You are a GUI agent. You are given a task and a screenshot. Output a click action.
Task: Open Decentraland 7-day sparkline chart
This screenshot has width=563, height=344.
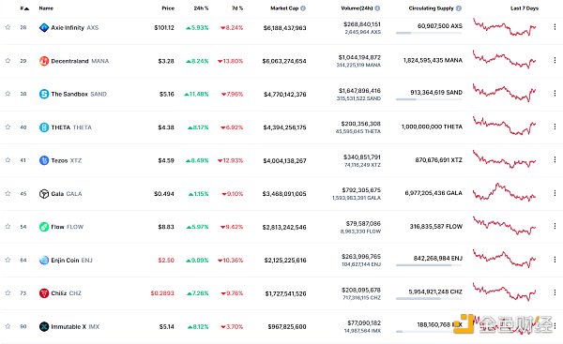505,60
